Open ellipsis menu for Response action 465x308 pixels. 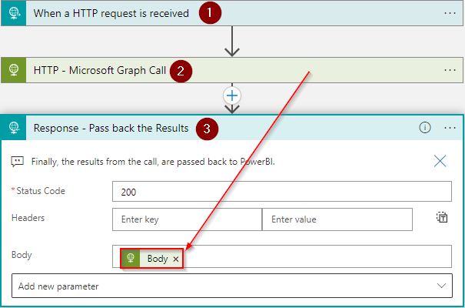coord(450,128)
